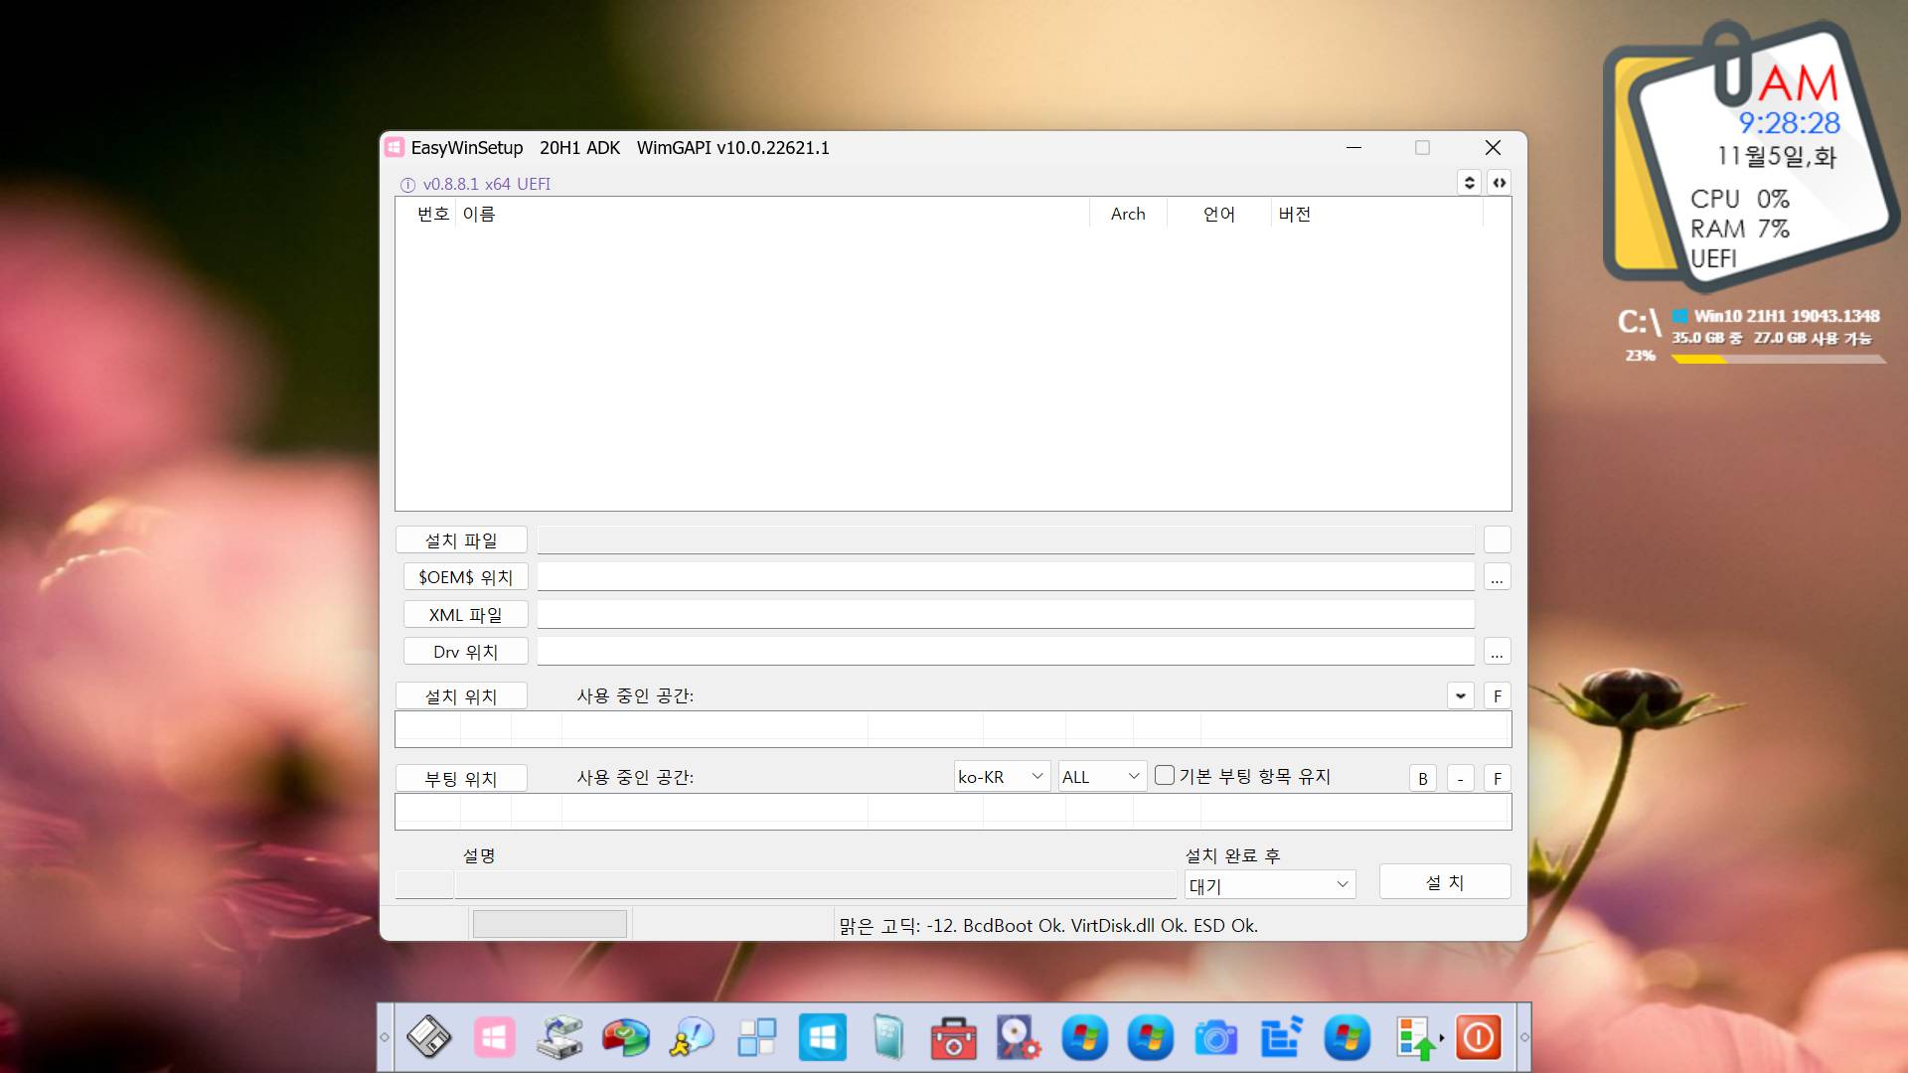Browse for $OEM$ folder with the ... button
1908x1073 pixels.
[x=1497, y=577]
